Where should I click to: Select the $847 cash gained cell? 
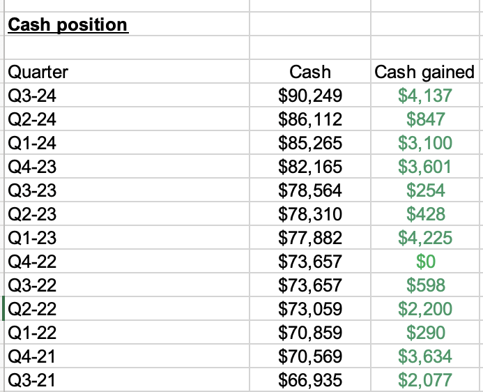[424, 119]
